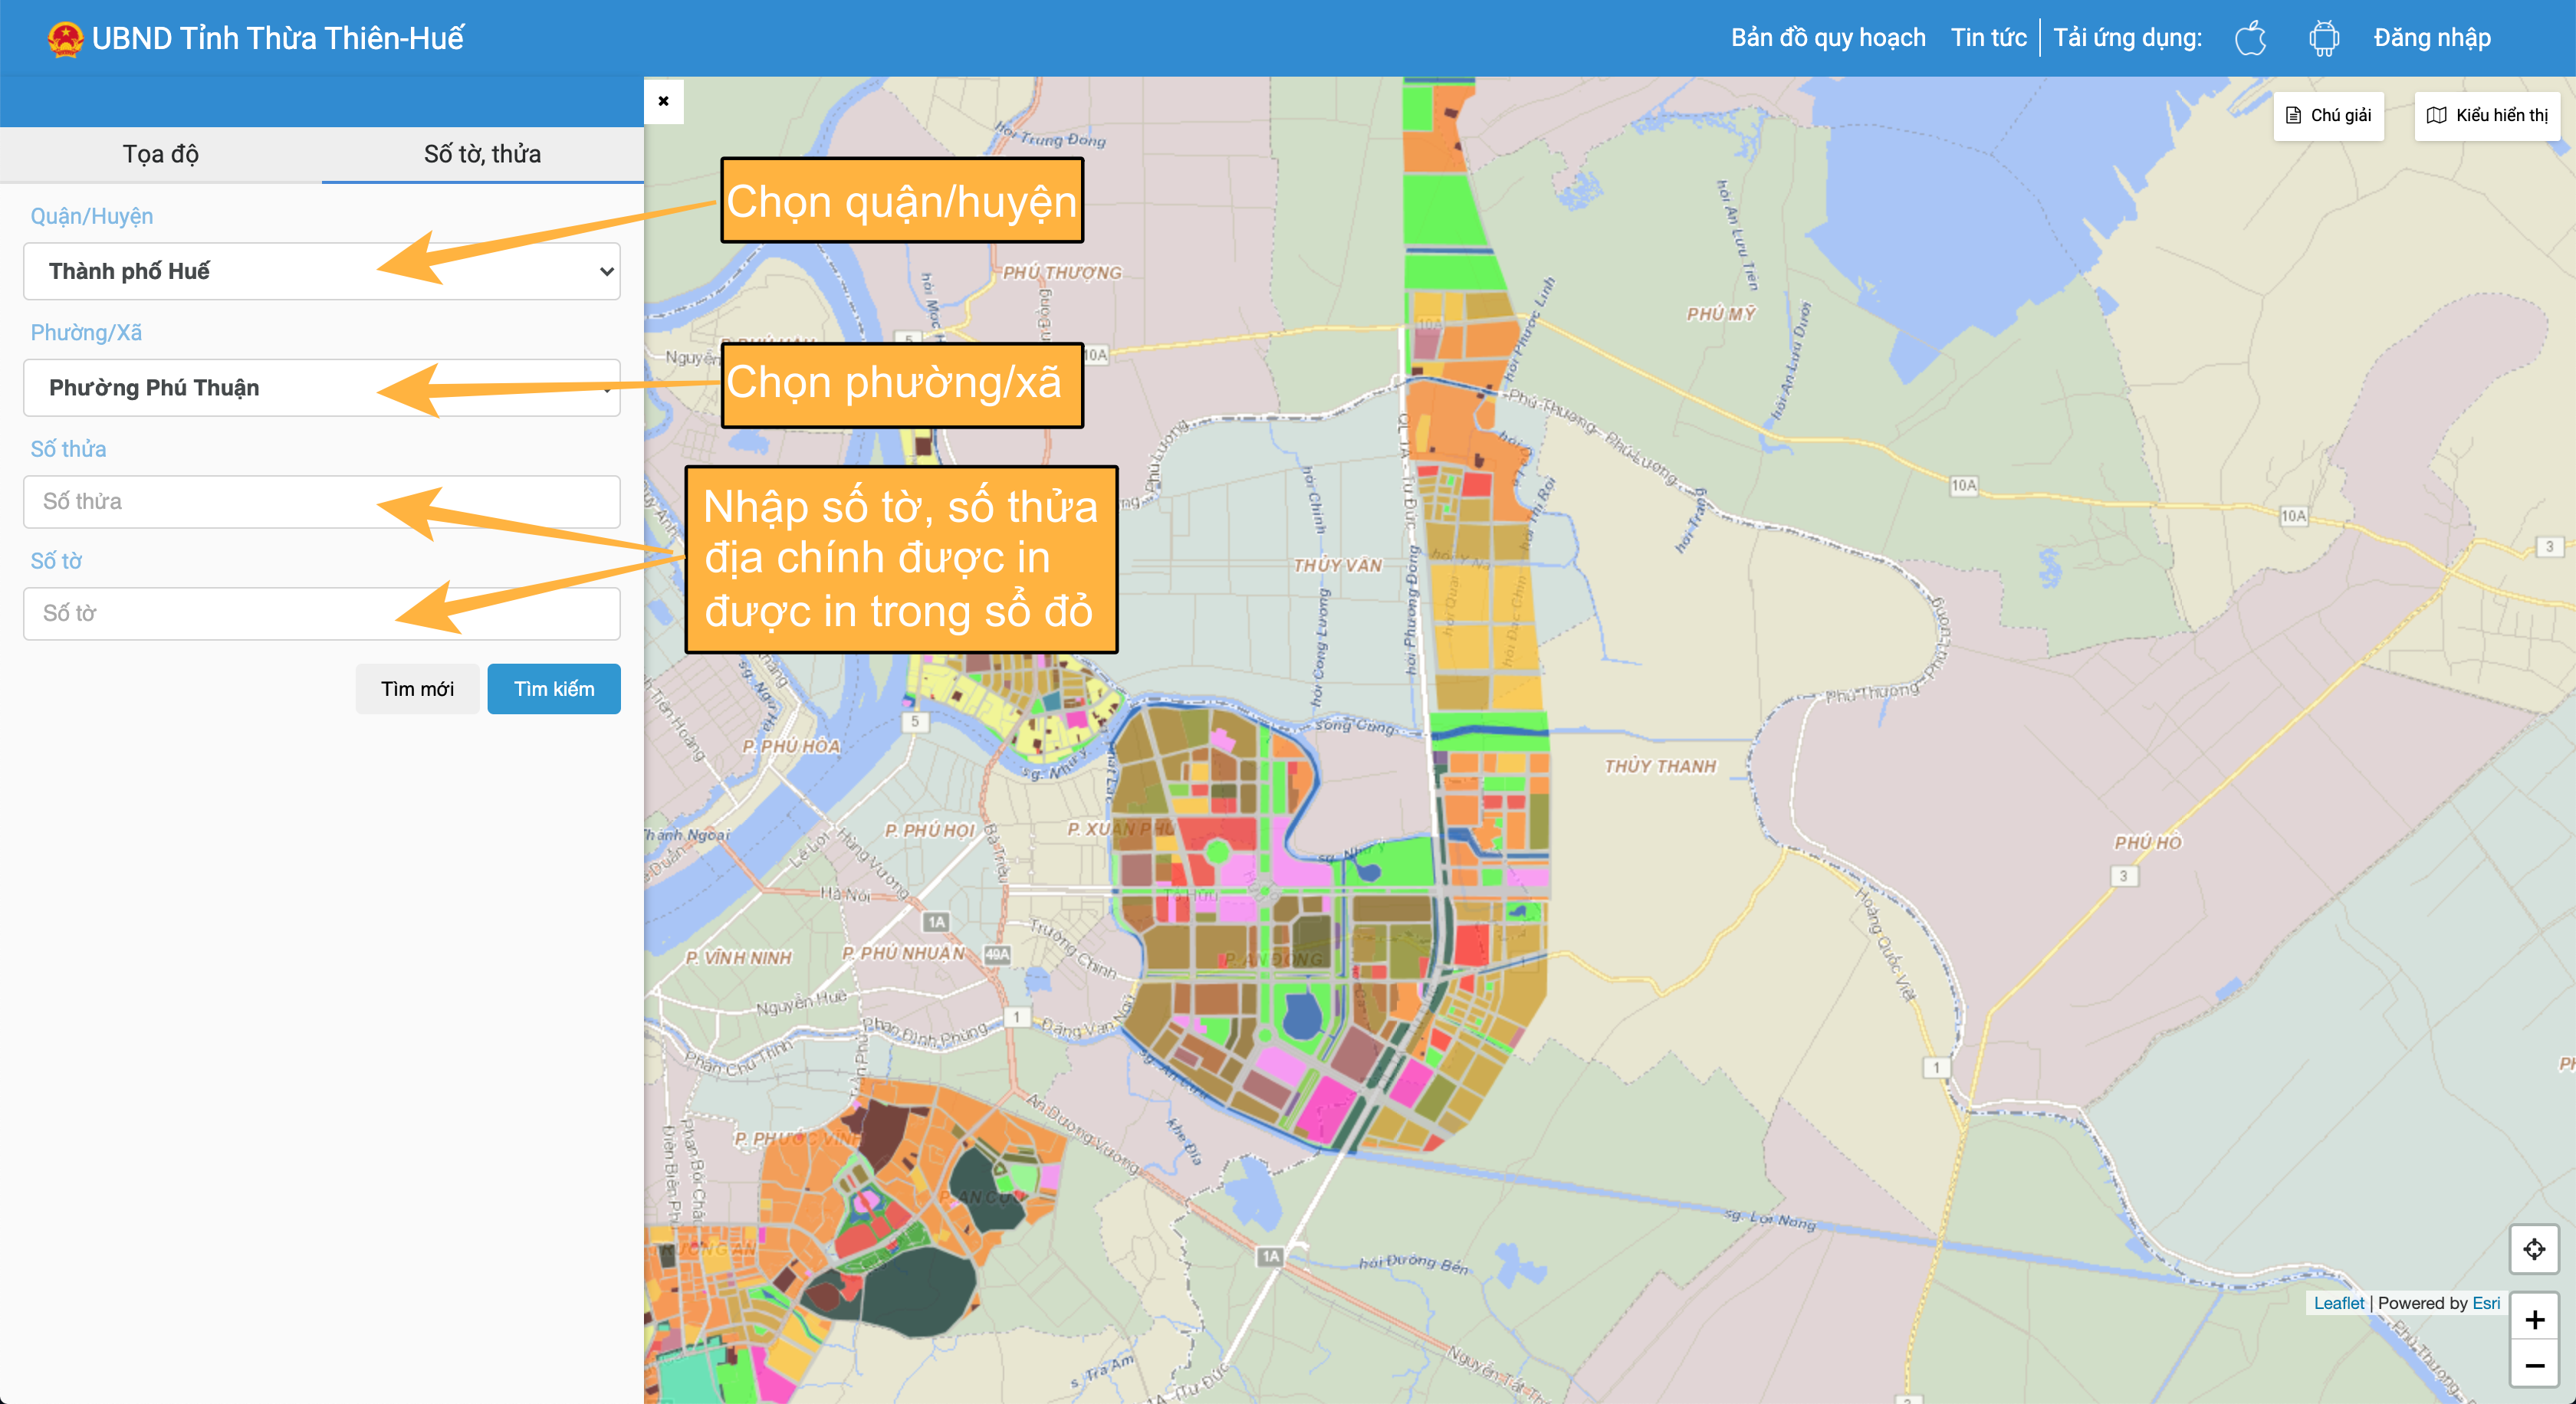Zoom in with the plus icon
The width and height of the screenshot is (2576, 1404).
click(x=2534, y=1319)
